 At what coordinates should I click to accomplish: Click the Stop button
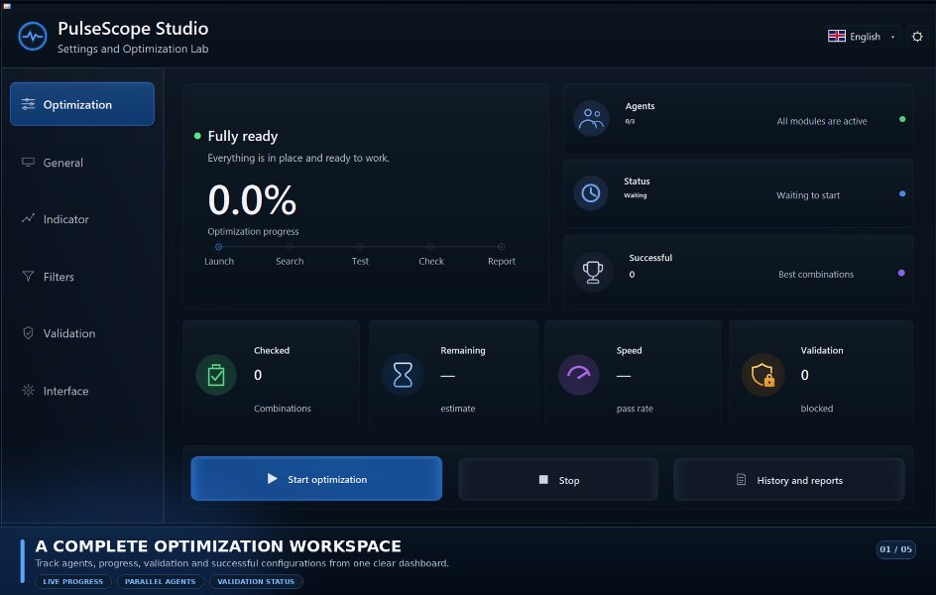(558, 480)
